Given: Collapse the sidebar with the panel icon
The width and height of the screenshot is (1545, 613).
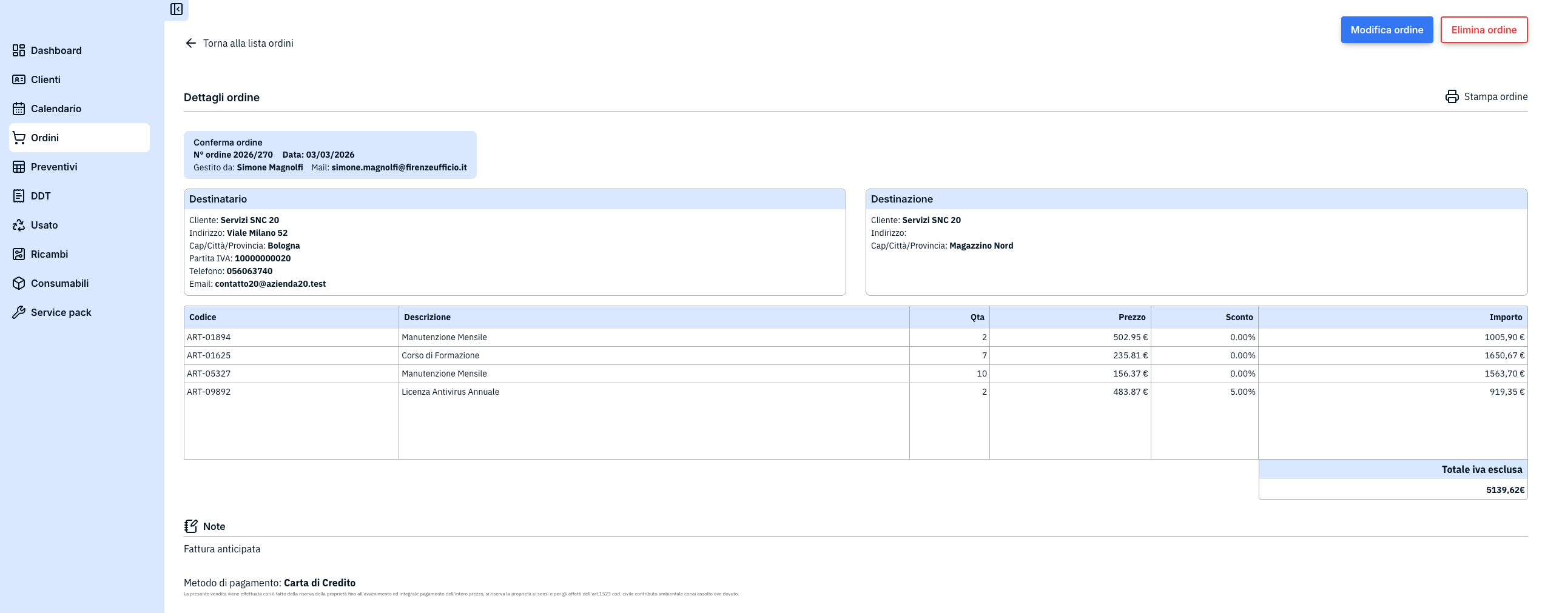Looking at the screenshot, I should click(x=177, y=10).
